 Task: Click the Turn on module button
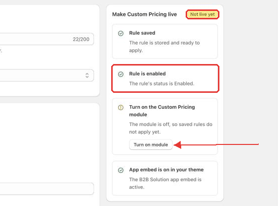[x=151, y=144]
